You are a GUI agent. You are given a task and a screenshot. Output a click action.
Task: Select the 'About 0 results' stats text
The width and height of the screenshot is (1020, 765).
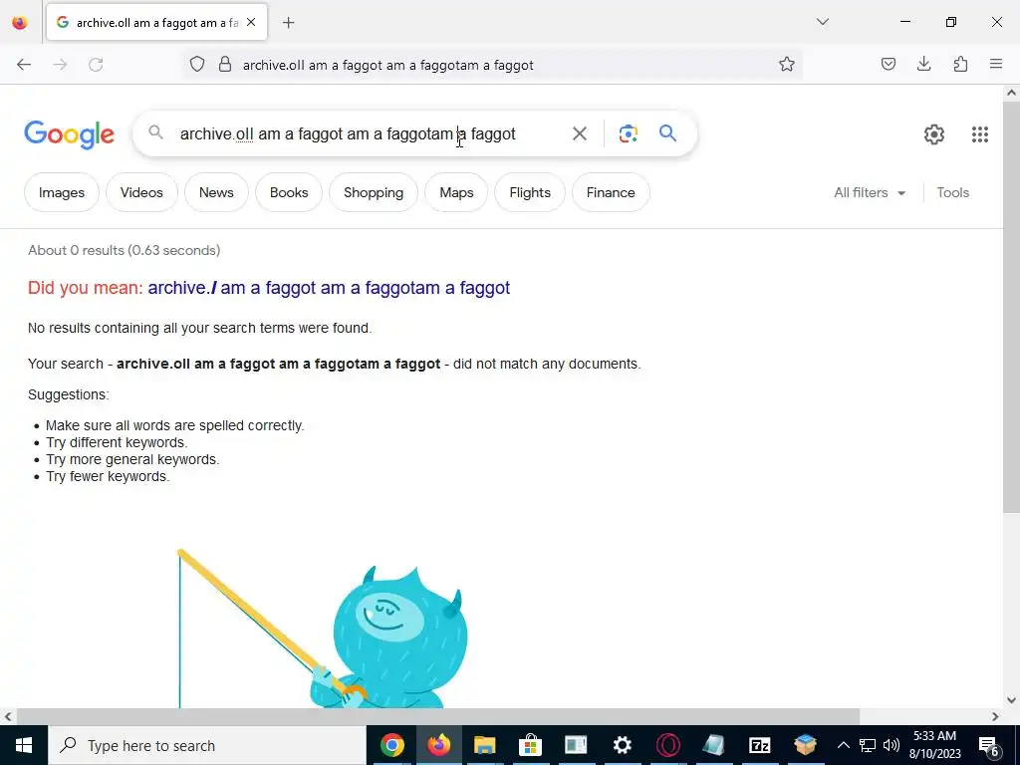pyautogui.click(x=124, y=250)
